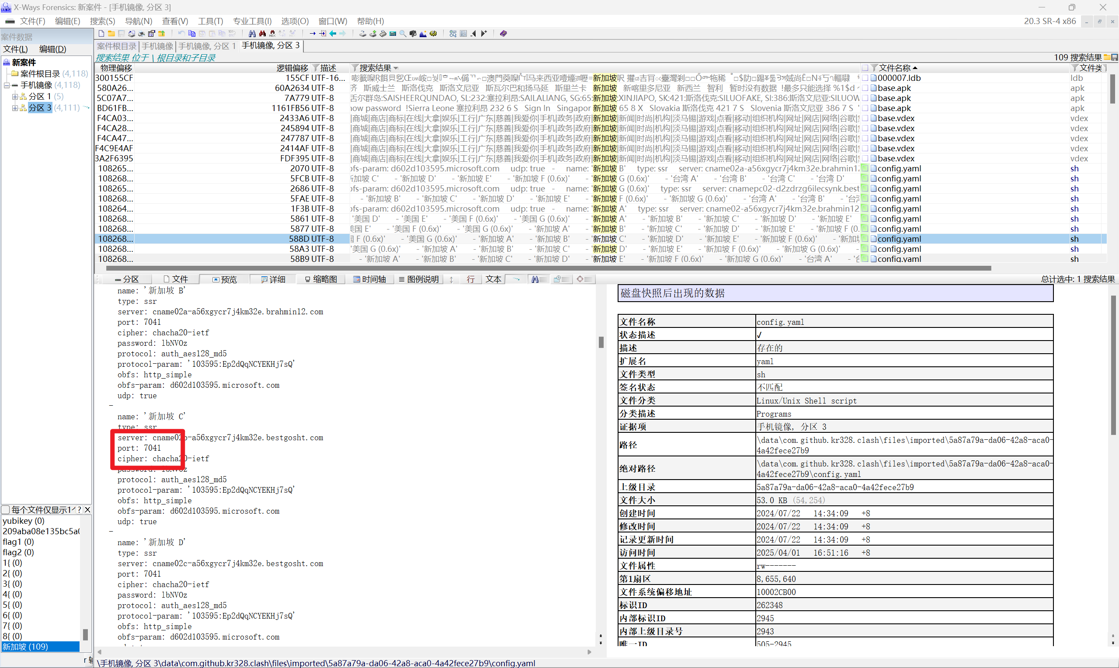This screenshot has height=668, width=1119.
Task: Click the wave line icon in lower tab bar
Action: point(516,279)
